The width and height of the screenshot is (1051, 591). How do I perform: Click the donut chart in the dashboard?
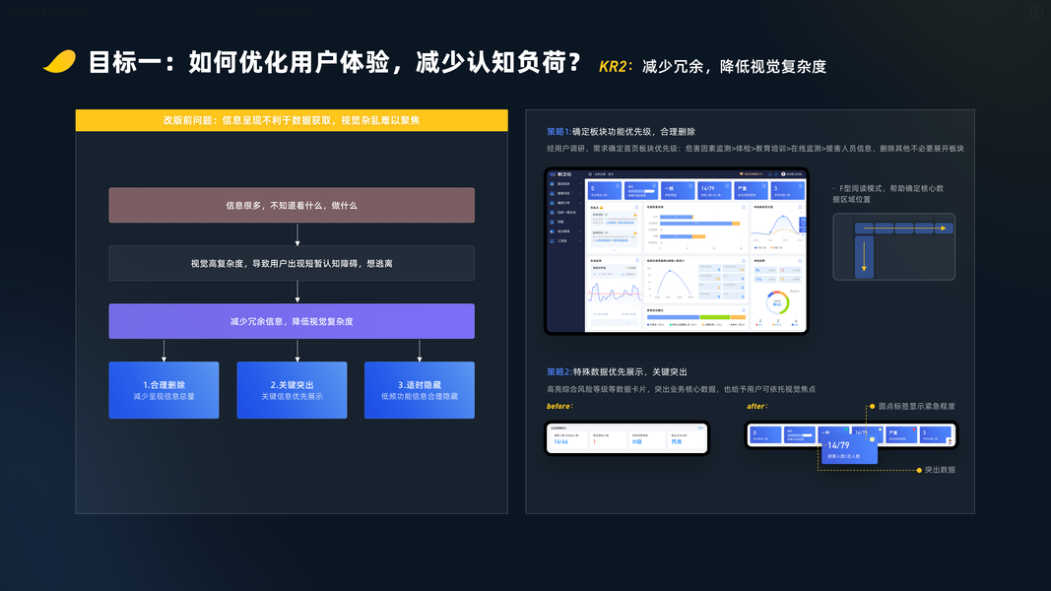pos(777,302)
